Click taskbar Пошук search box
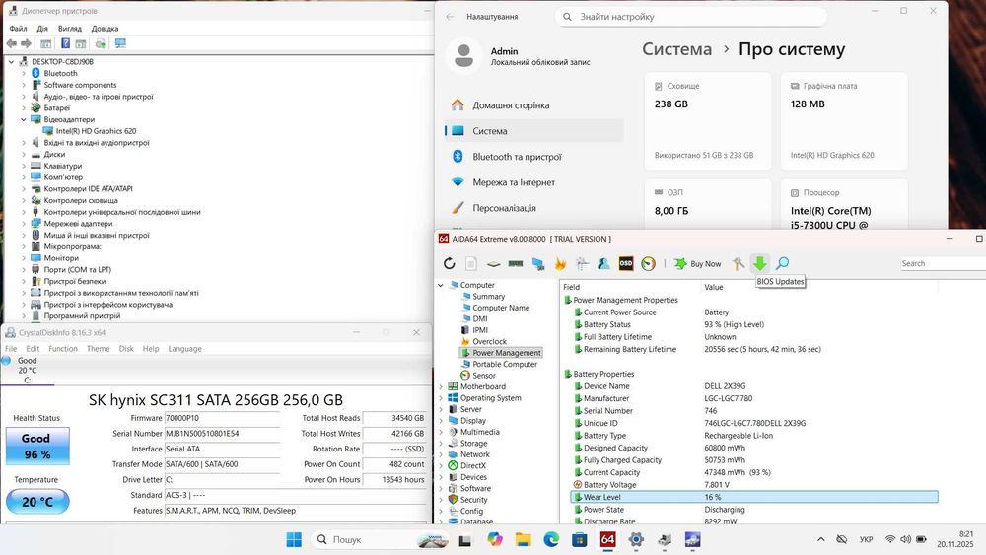Viewport: 986px width, 555px height. [380, 539]
